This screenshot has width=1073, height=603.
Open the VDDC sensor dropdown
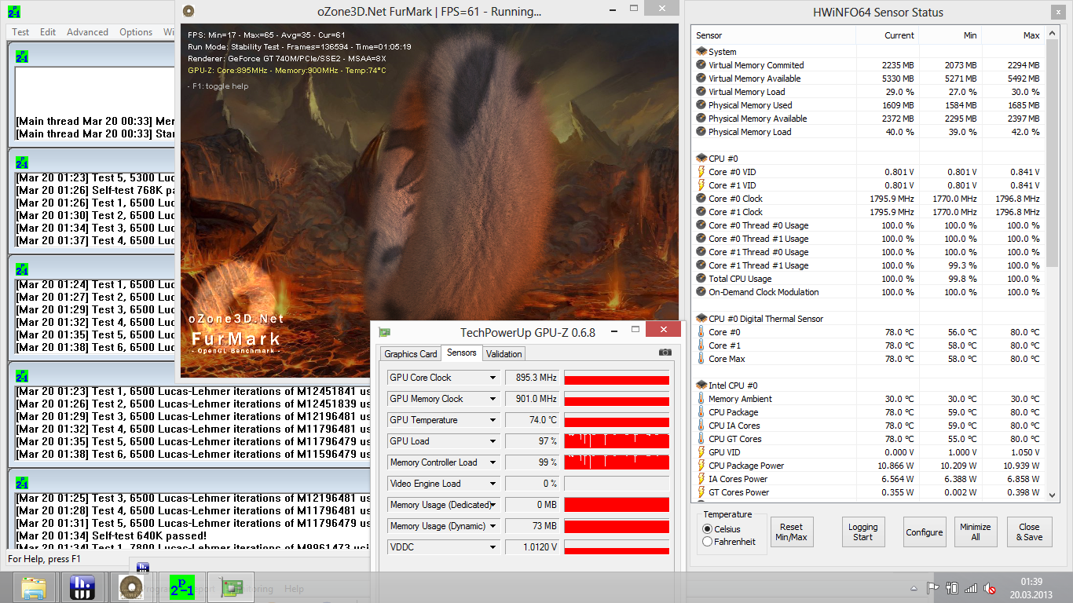493,547
